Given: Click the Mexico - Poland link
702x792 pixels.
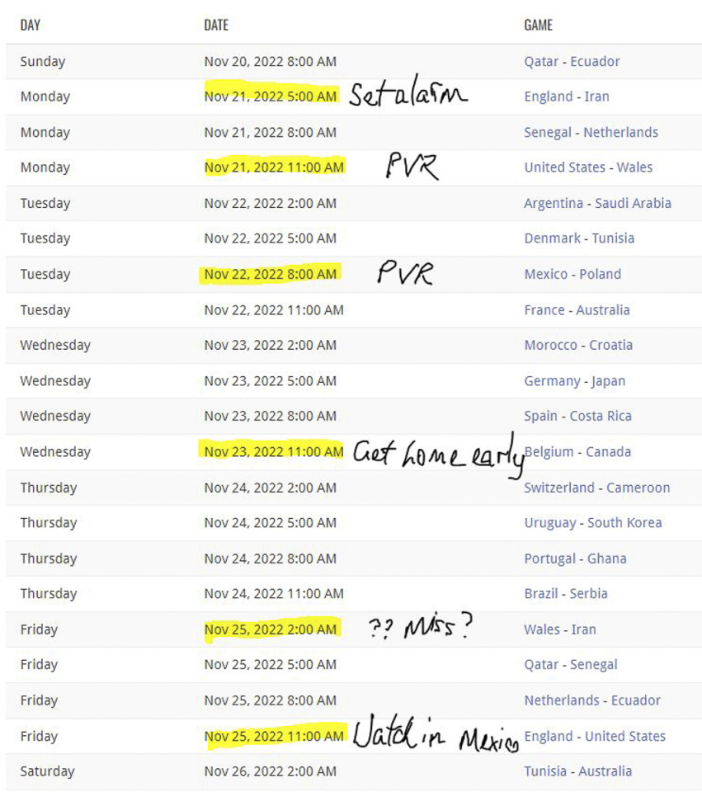Looking at the screenshot, I should point(572,274).
